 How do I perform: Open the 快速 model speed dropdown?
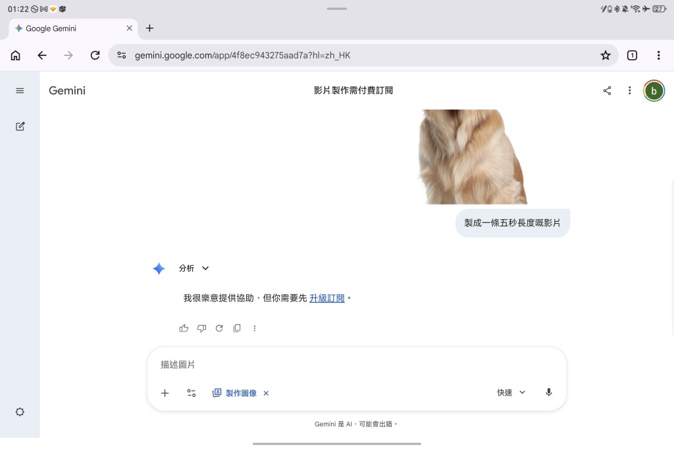[510, 391]
